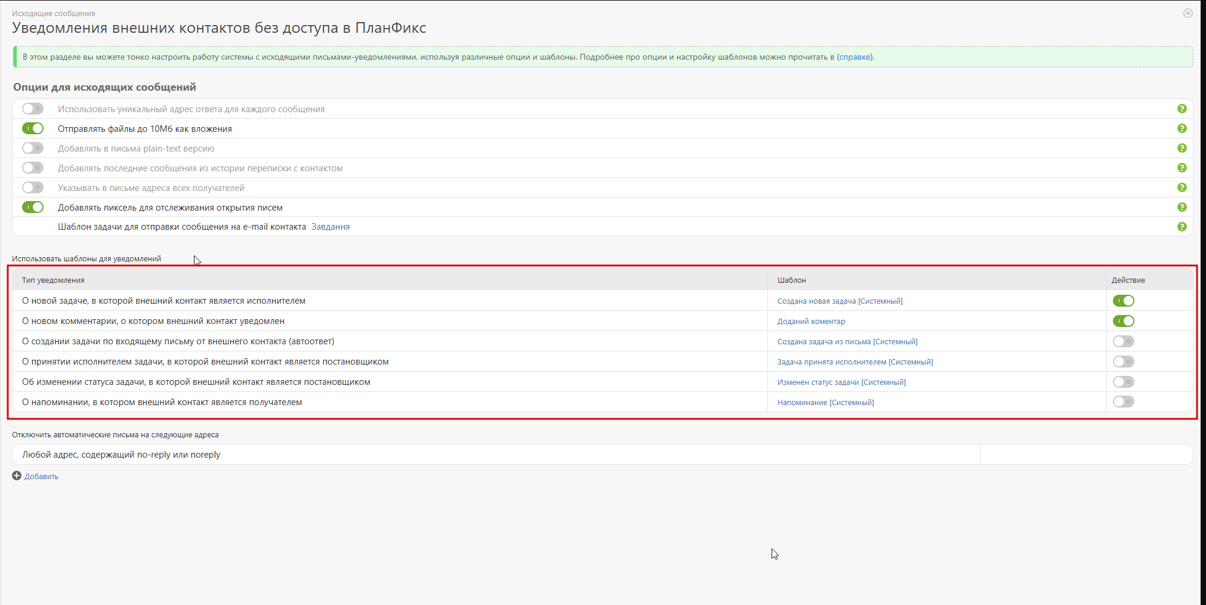
Task: Open the Завдання task template link
Action: 331,227
